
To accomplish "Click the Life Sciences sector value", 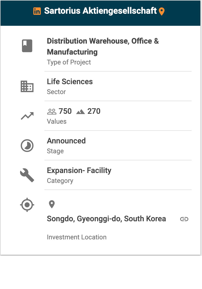I will [70, 82].
